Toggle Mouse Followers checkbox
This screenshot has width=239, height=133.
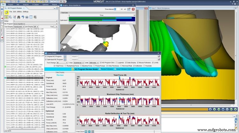pyautogui.click(x=138, y=63)
